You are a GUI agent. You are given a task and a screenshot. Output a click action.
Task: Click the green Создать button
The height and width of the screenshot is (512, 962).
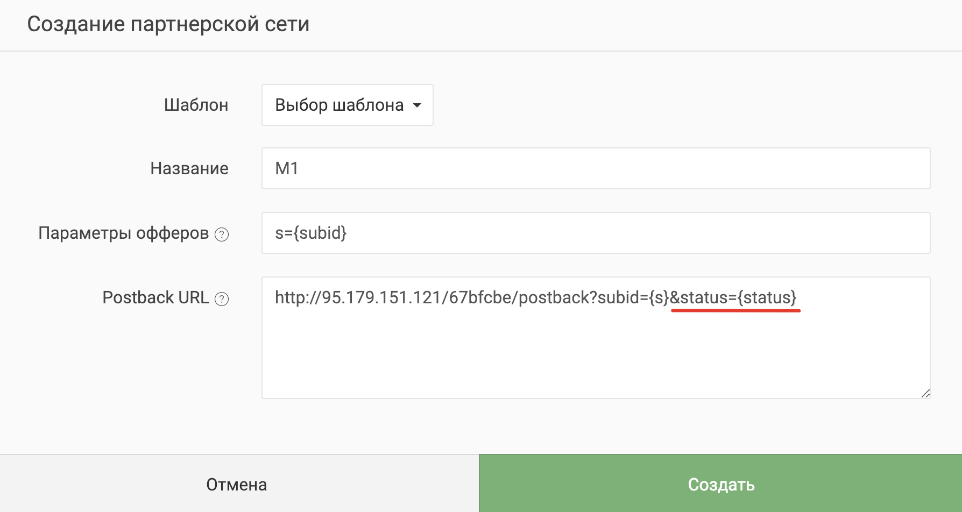coord(720,484)
